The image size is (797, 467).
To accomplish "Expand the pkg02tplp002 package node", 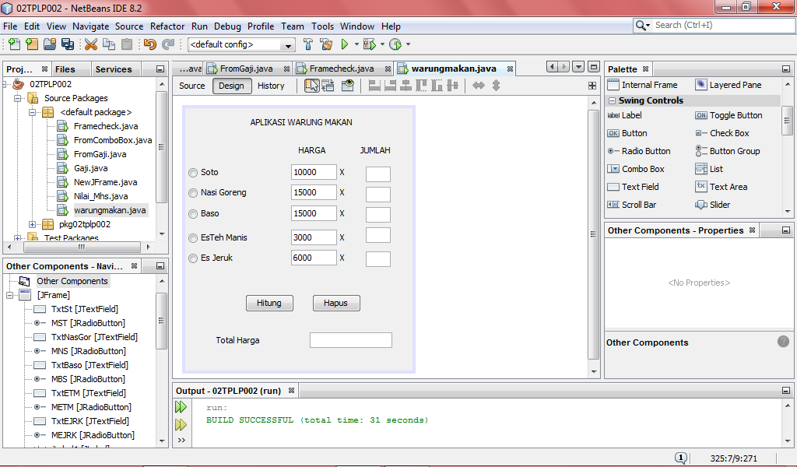I will click(32, 224).
